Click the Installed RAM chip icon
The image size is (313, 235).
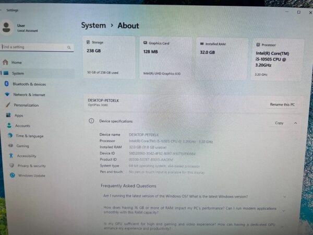(202, 43)
